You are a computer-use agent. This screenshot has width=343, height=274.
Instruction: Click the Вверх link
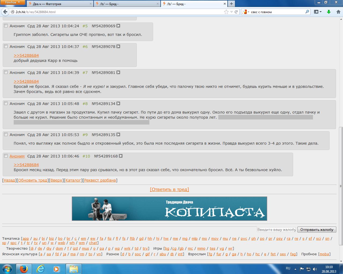56,180
